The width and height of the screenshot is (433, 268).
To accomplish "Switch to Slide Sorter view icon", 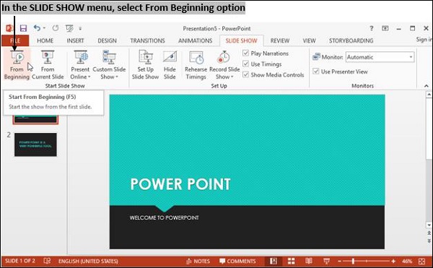I will pos(291,261).
